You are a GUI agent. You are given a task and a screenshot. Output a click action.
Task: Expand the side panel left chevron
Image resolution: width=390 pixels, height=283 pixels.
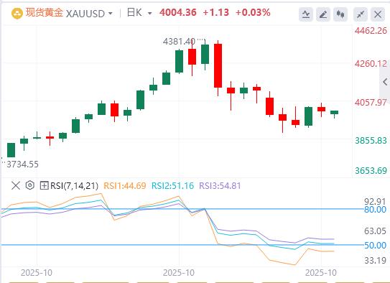point(385,82)
